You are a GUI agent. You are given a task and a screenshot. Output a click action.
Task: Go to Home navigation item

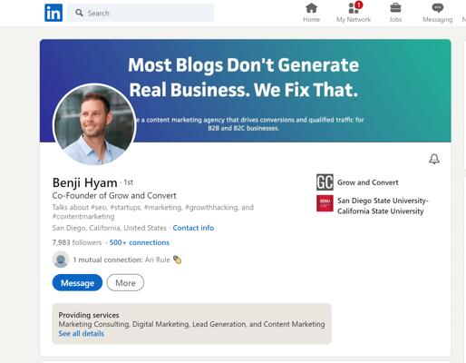coord(311,13)
